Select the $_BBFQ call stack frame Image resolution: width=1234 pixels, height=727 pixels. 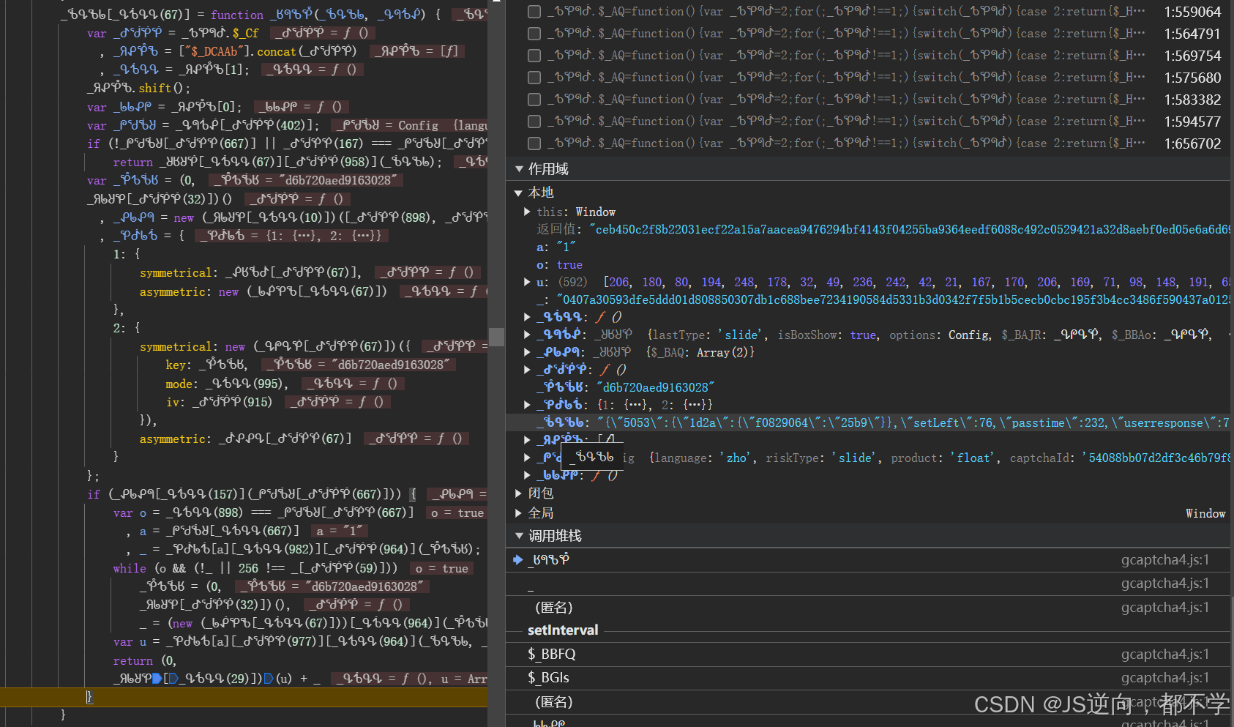coord(867,655)
